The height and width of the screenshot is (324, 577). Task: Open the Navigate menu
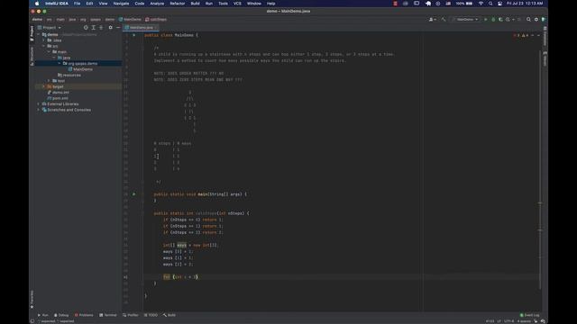tap(121, 4)
